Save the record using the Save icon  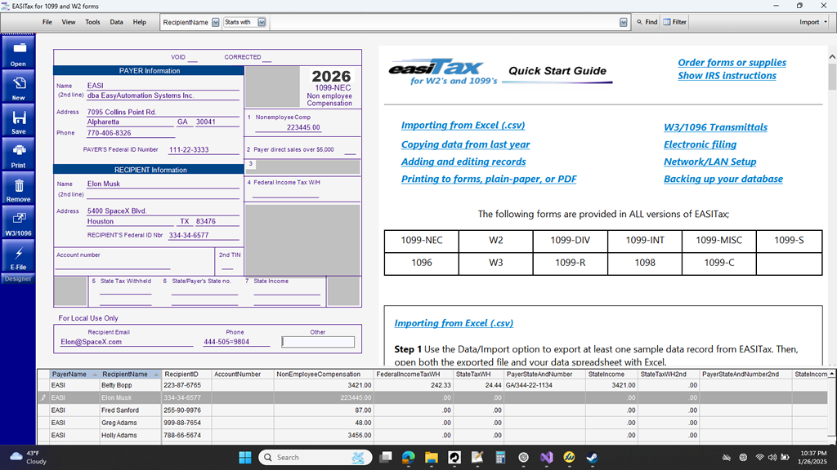coord(18,122)
